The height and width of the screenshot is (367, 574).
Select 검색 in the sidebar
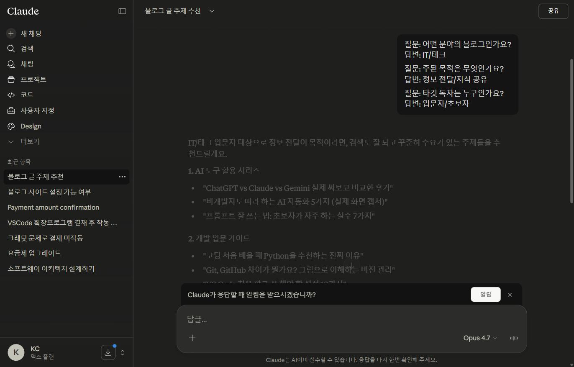click(67, 49)
